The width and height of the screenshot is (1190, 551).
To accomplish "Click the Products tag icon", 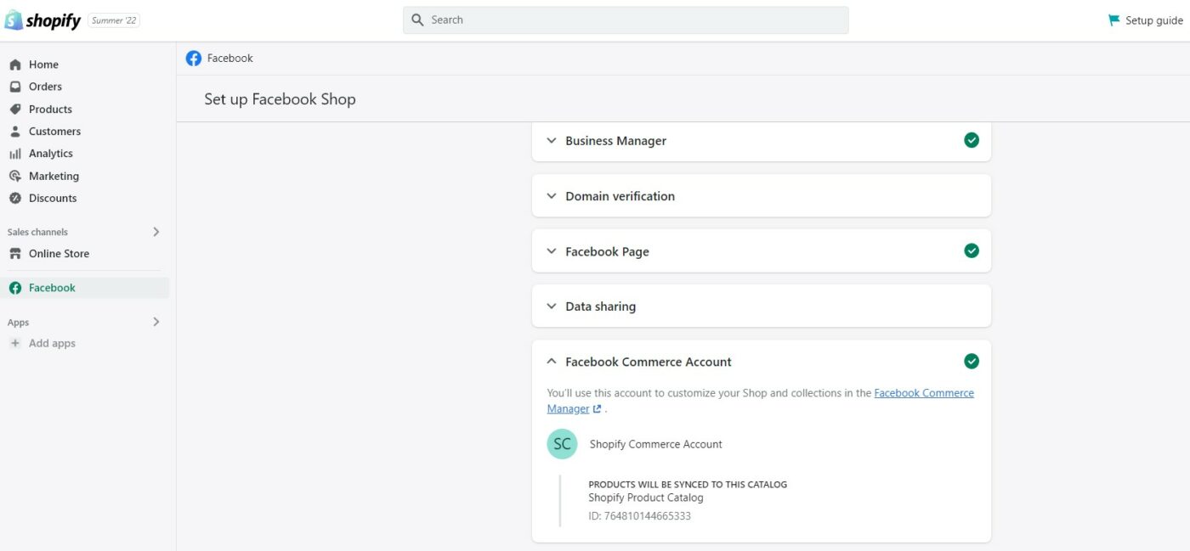I will coord(15,110).
